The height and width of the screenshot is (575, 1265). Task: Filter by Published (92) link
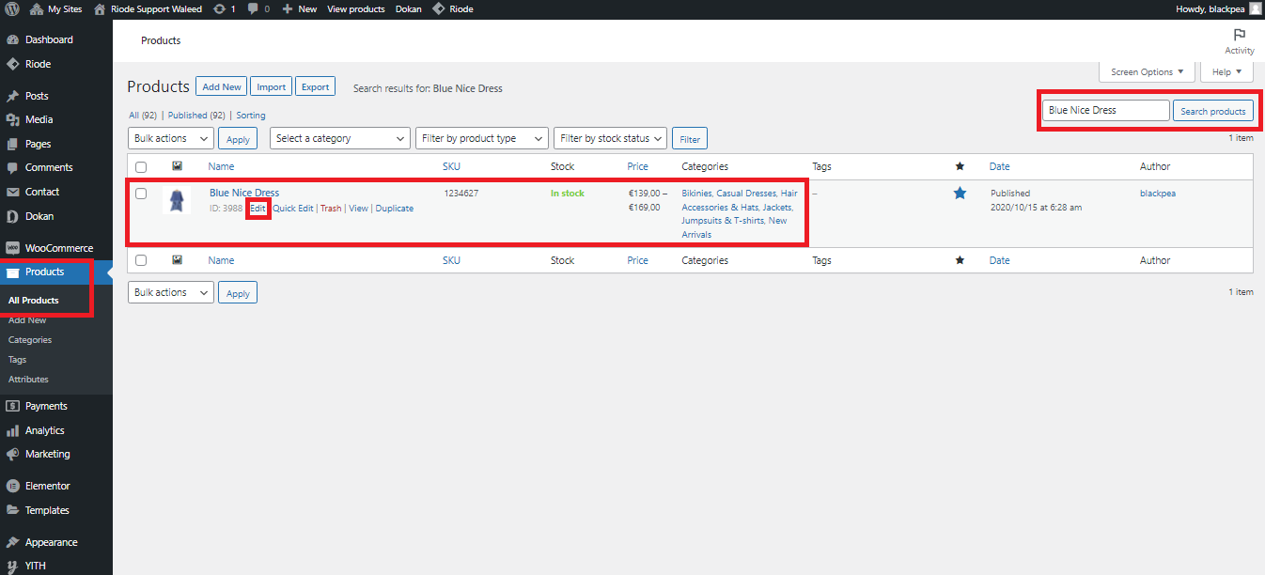[197, 116]
